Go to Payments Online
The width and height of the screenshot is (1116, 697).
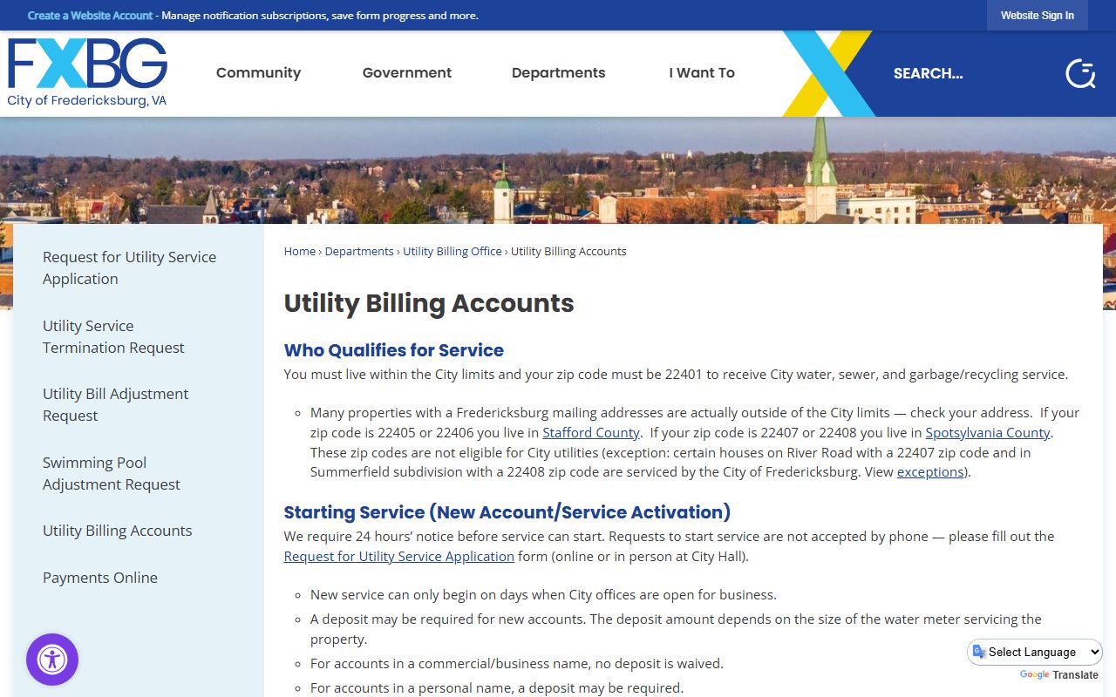click(100, 578)
